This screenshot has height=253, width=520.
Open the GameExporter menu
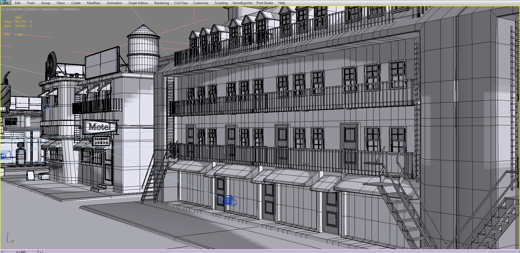(242, 3)
